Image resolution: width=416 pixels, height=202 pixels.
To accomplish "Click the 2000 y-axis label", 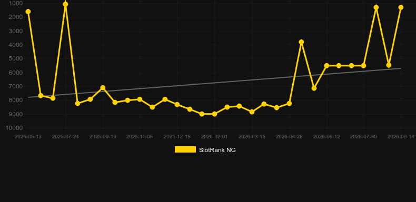I will pos(16,17).
